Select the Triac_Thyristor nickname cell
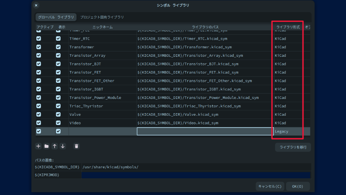The image size is (346, 195). [103, 106]
